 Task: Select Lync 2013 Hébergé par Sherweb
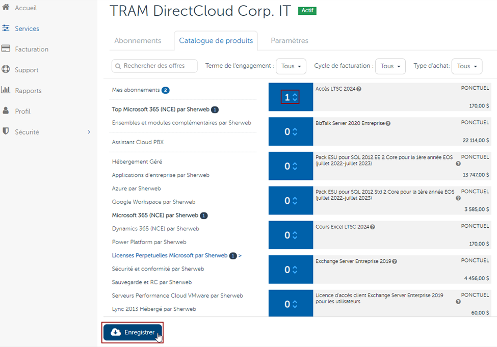click(154, 309)
